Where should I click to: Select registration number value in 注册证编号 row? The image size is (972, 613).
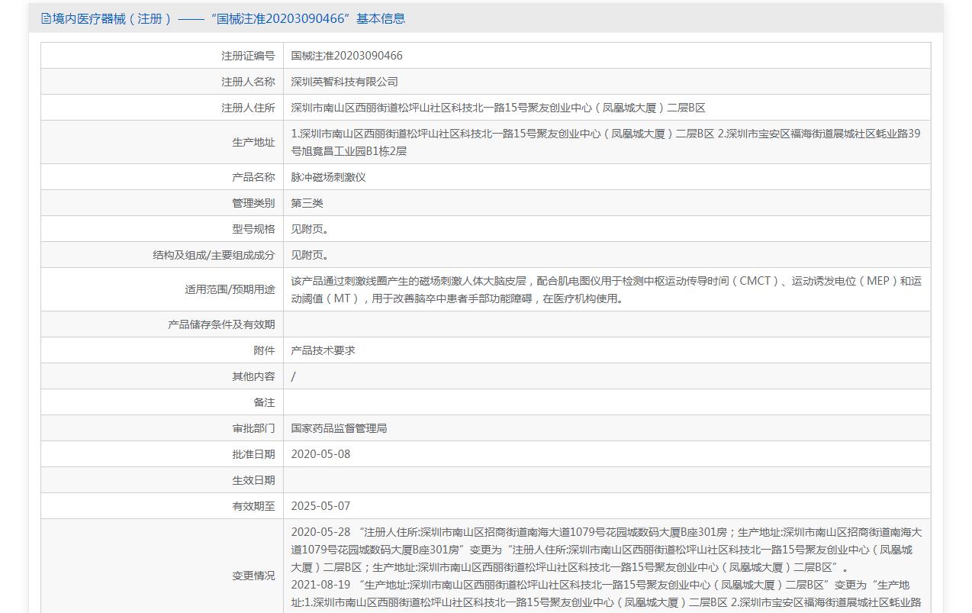tap(346, 56)
